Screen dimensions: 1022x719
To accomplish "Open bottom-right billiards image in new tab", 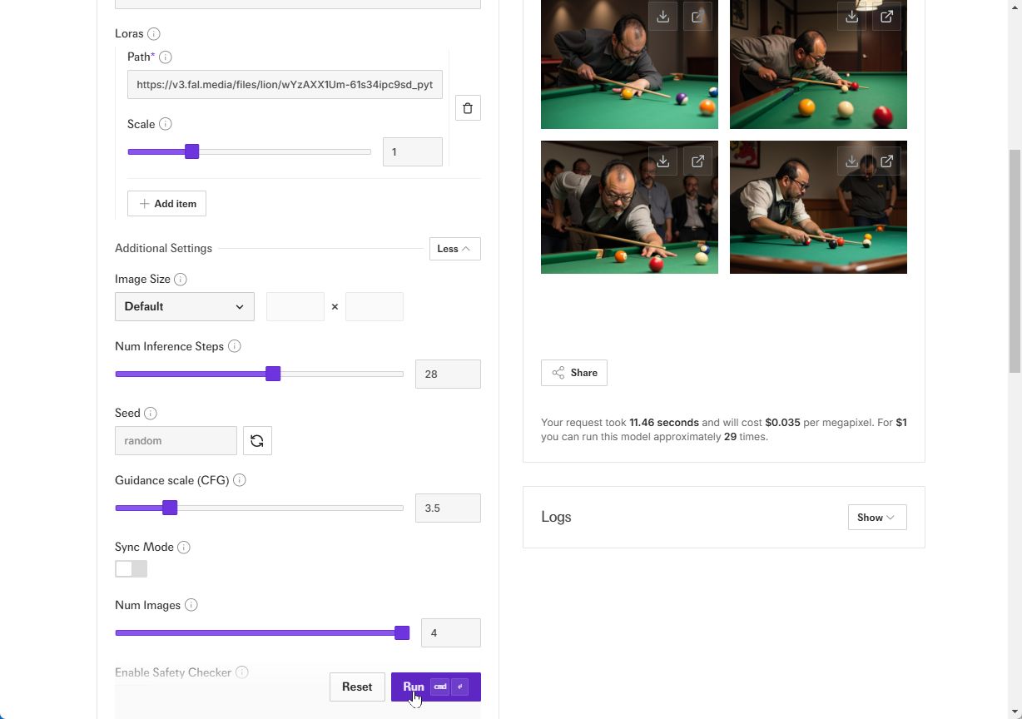I will pyautogui.click(x=886, y=161).
